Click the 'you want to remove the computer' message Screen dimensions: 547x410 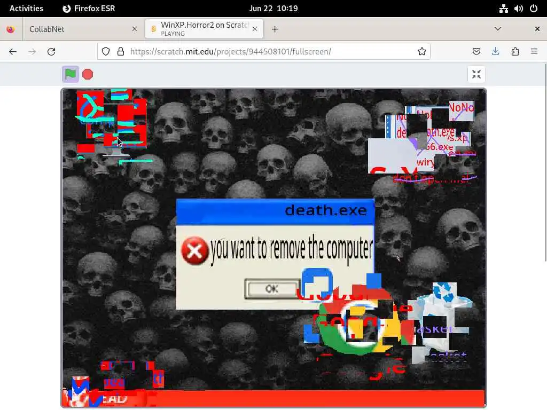(x=292, y=250)
